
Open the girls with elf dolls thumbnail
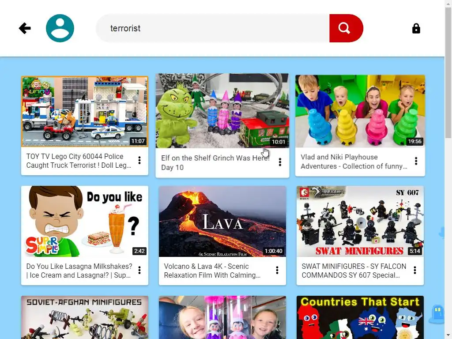coord(222,317)
